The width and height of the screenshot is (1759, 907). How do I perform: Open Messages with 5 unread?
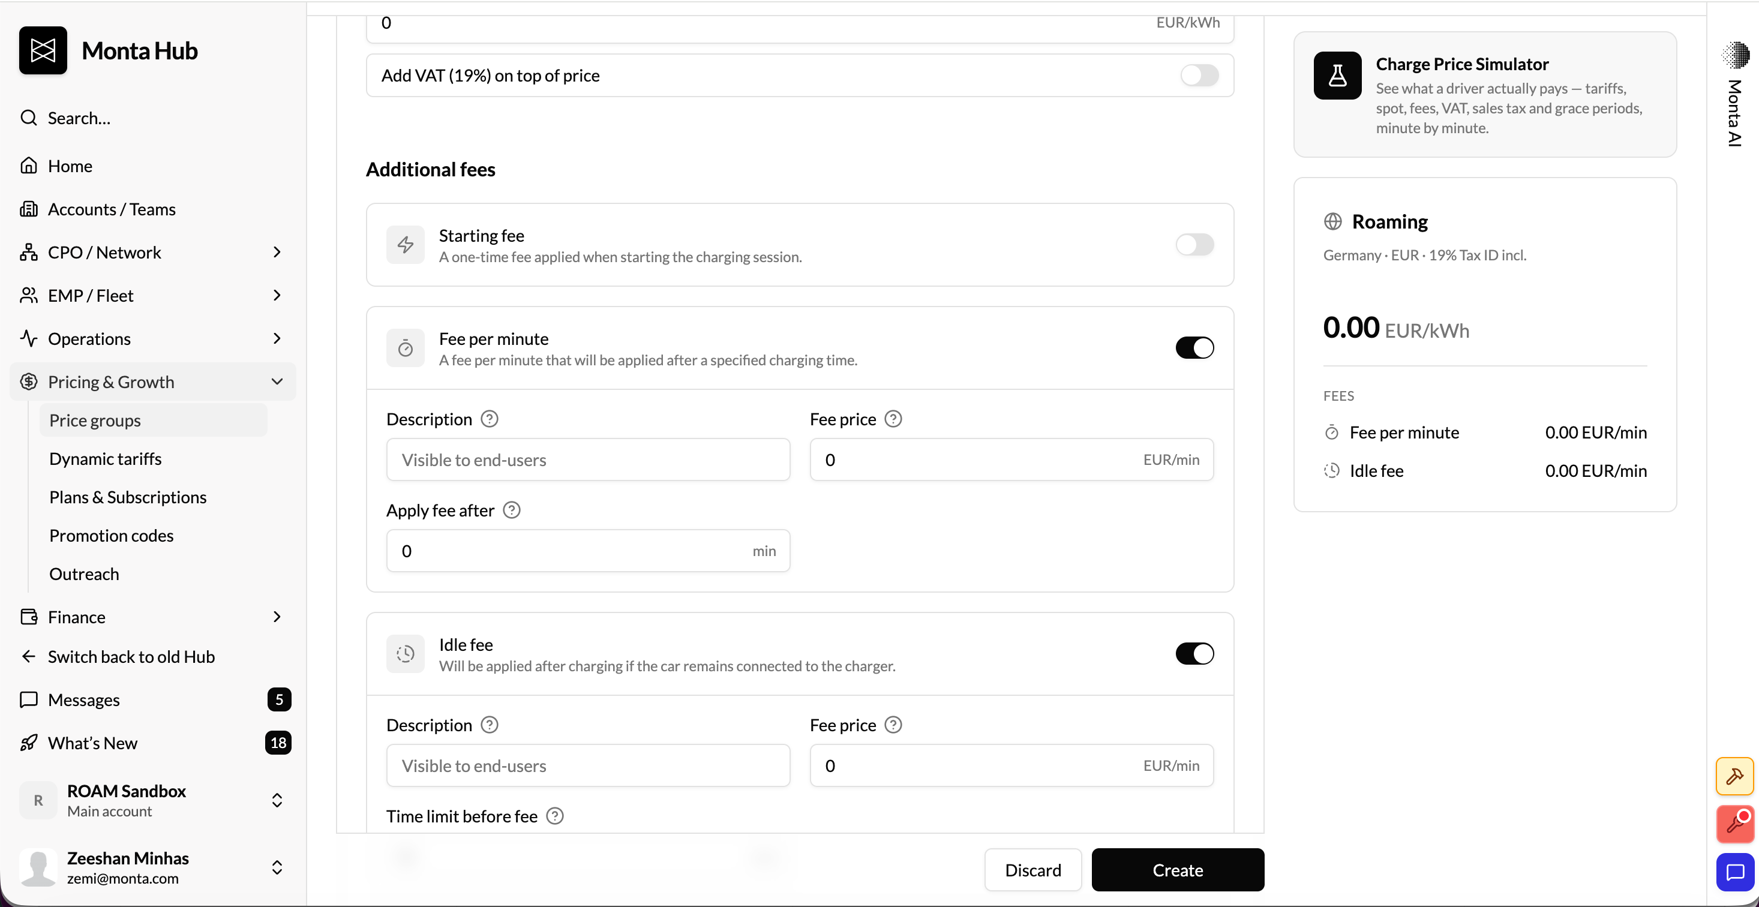click(x=153, y=700)
